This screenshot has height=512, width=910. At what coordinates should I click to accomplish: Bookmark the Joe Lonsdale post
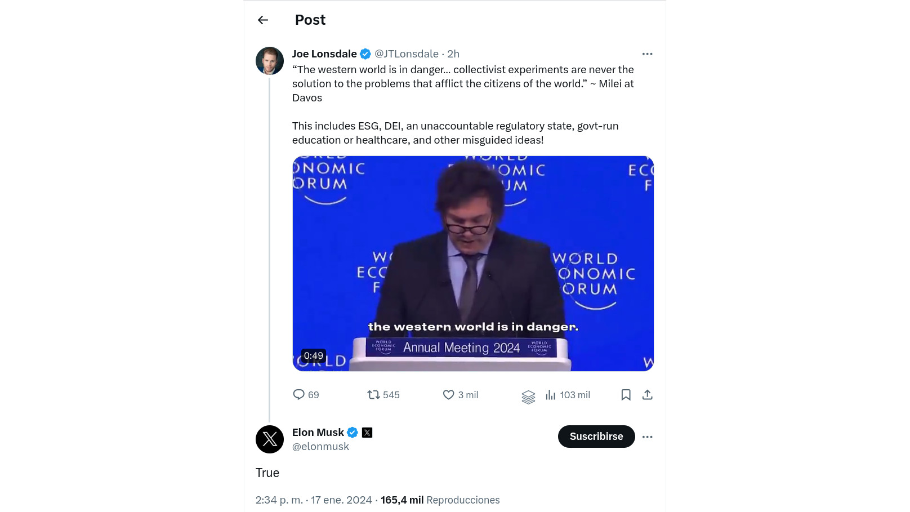[626, 395]
